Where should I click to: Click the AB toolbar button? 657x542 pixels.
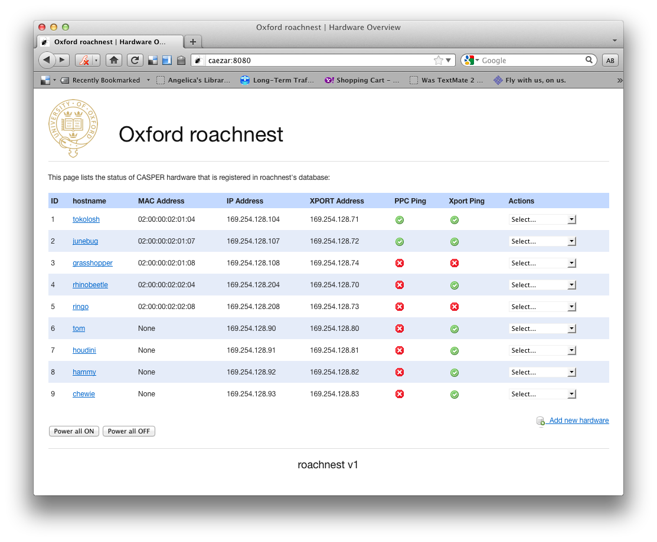tap(610, 60)
